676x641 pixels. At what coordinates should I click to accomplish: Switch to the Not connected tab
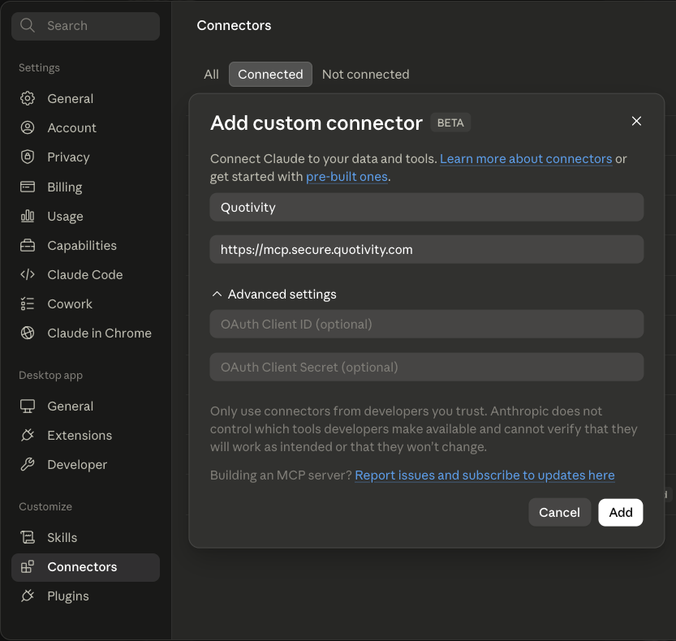point(365,74)
